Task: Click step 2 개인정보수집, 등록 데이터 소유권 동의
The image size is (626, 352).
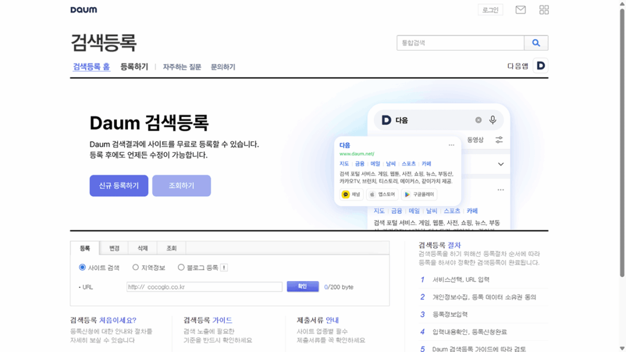Action: pos(484,297)
